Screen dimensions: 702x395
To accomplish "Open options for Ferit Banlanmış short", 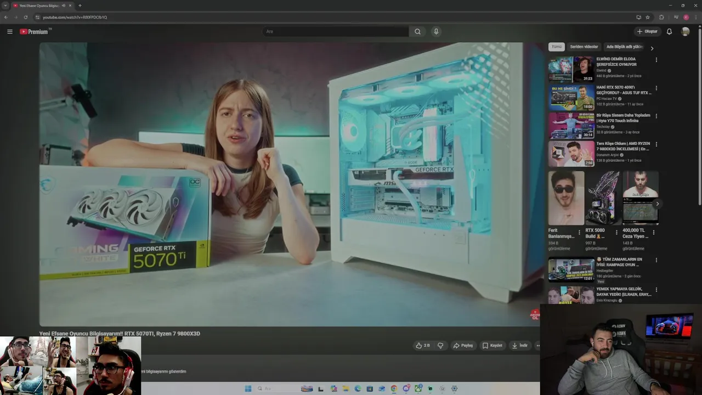I will pos(579,232).
